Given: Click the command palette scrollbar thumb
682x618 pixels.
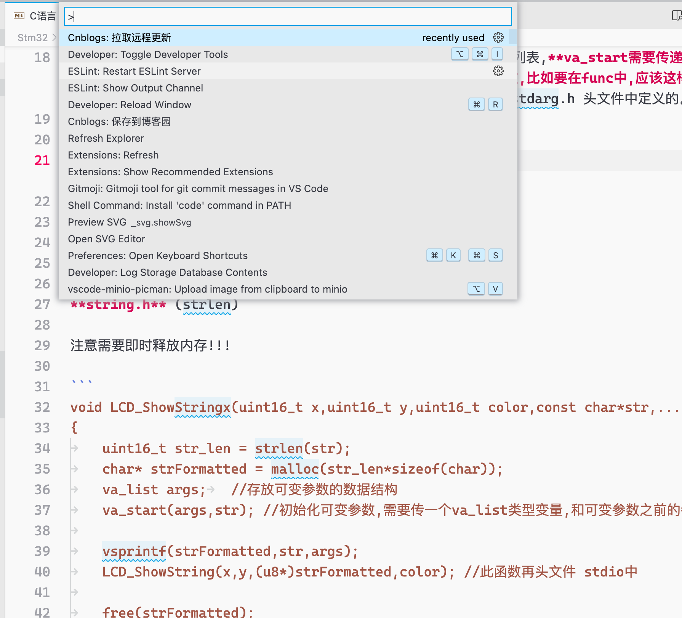Looking at the screenshot, I should click(513, 37).
